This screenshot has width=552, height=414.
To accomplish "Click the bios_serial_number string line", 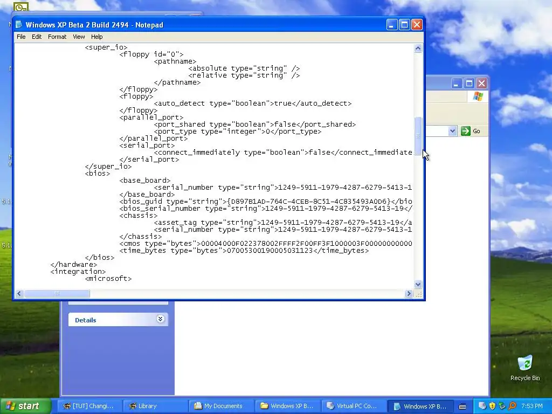I will pyautogui.click(x=265, y=209).
